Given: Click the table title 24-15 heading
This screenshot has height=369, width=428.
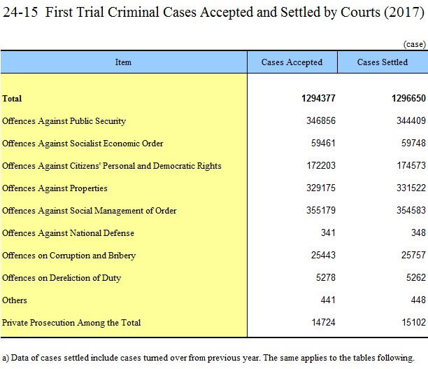Looking at the screenshot, I should 213,12.
